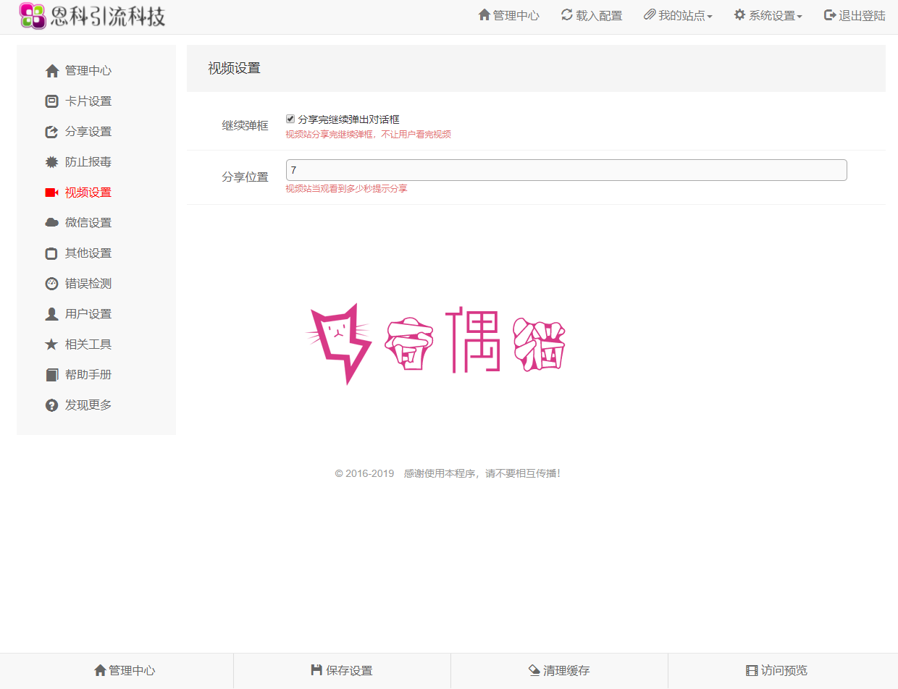898x689 pixels.
Task: Click the film icon beside 访问预览
Action: click(x=752, y=670)
